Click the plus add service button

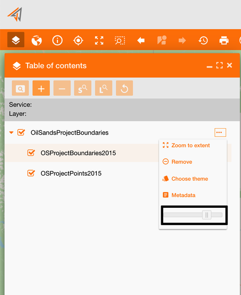[x=41, y=88]
